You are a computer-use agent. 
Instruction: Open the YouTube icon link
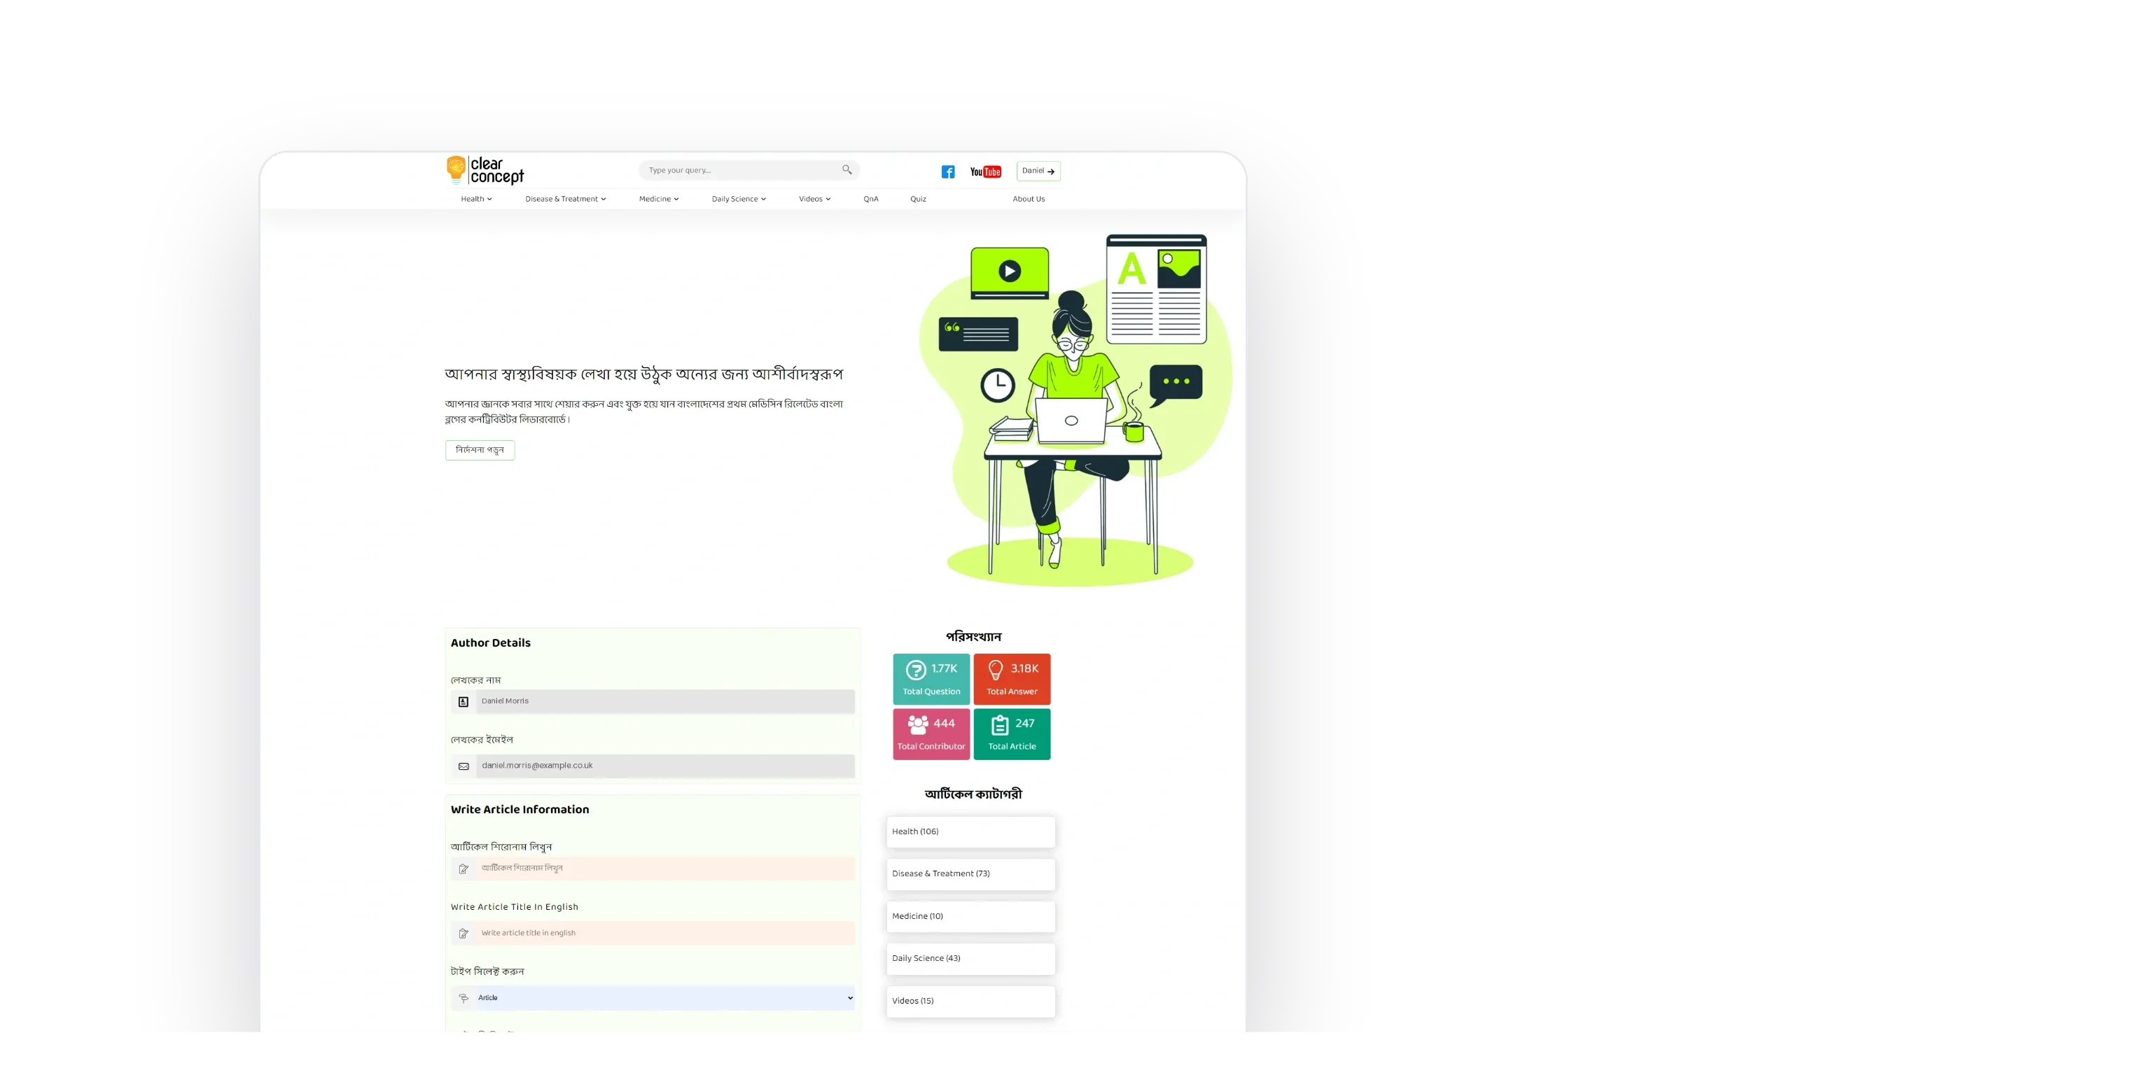pyautogui.click(x=985, y=172)
